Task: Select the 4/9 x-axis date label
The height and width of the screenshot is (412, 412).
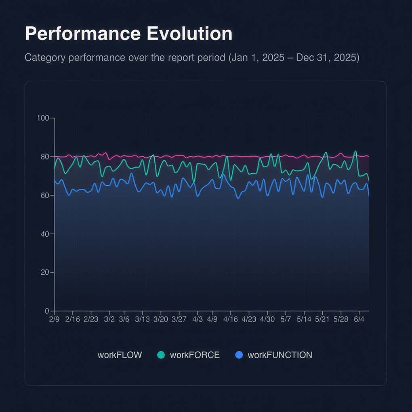Action: tap(212, 319)
